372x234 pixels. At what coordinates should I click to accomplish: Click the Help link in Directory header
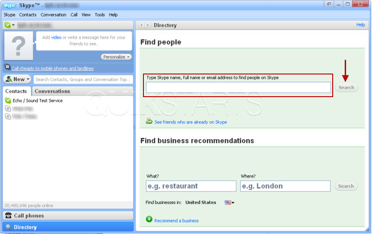click(x=360, y=25)
